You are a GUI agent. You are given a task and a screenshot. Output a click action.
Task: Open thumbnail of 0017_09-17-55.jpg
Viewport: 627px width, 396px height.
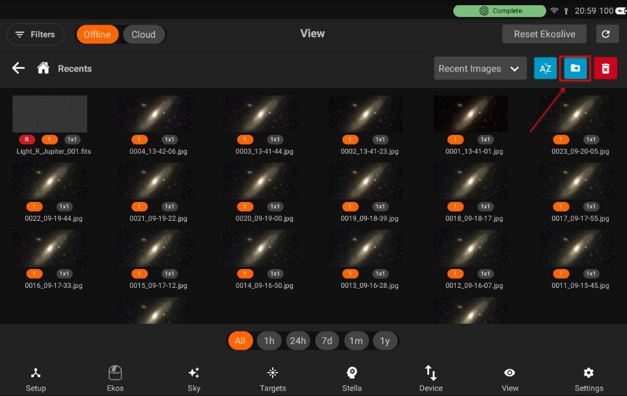click(x=576, y=181)
